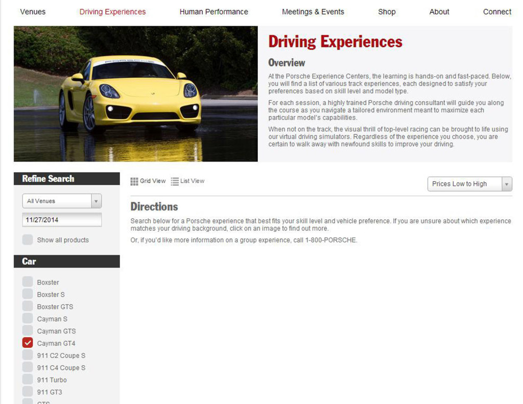Image resolution: width=523 pixels, height=404 pixels.
Task: Switch to List View icon
Action: pyautogui.click(x=175, y=181)
